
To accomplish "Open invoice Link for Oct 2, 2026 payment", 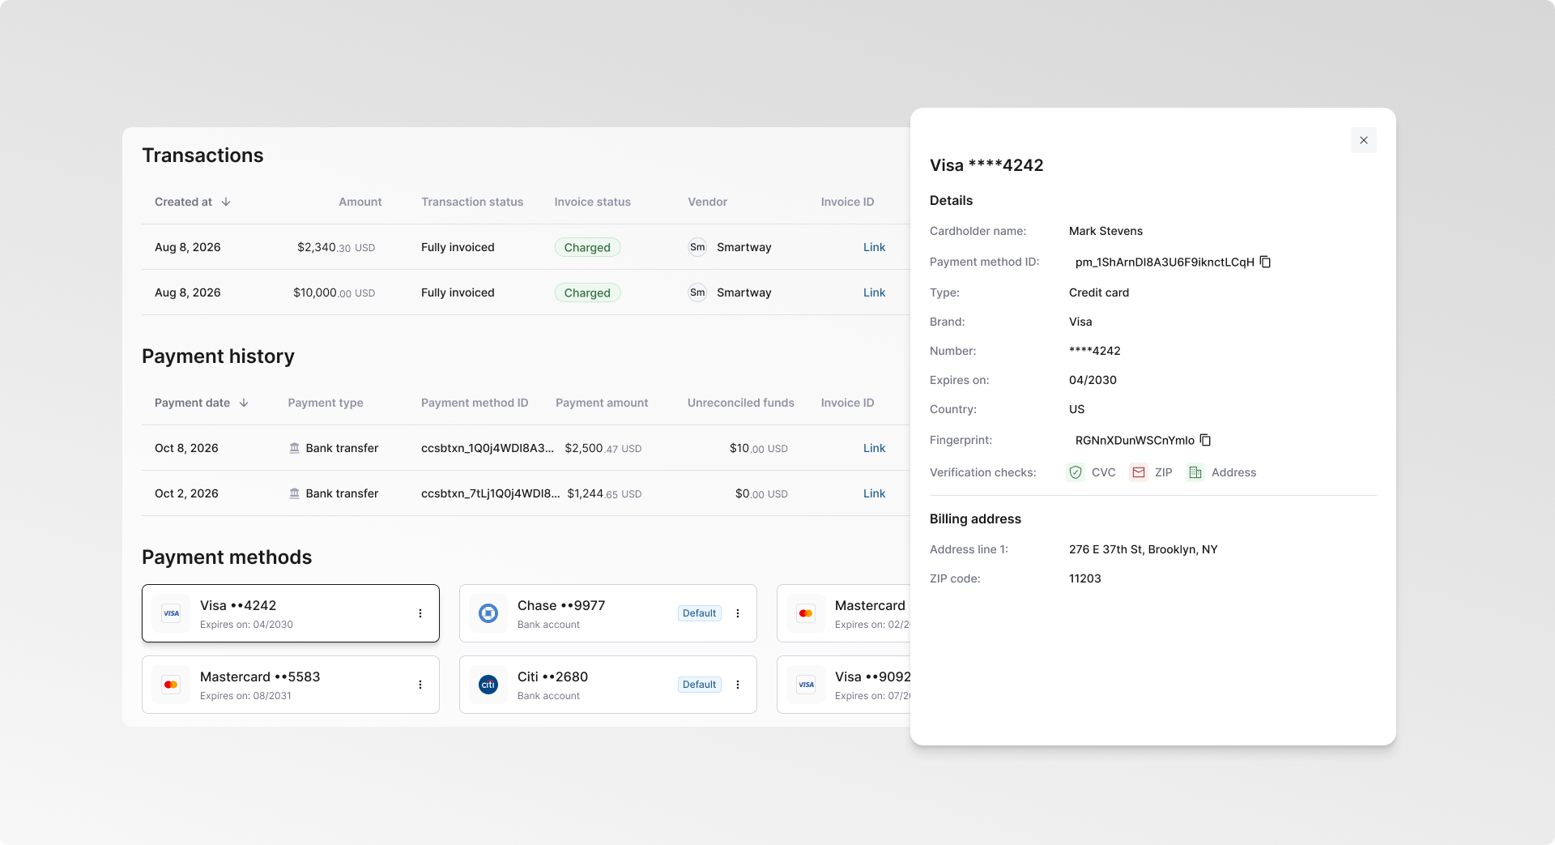I will [874, 493].
